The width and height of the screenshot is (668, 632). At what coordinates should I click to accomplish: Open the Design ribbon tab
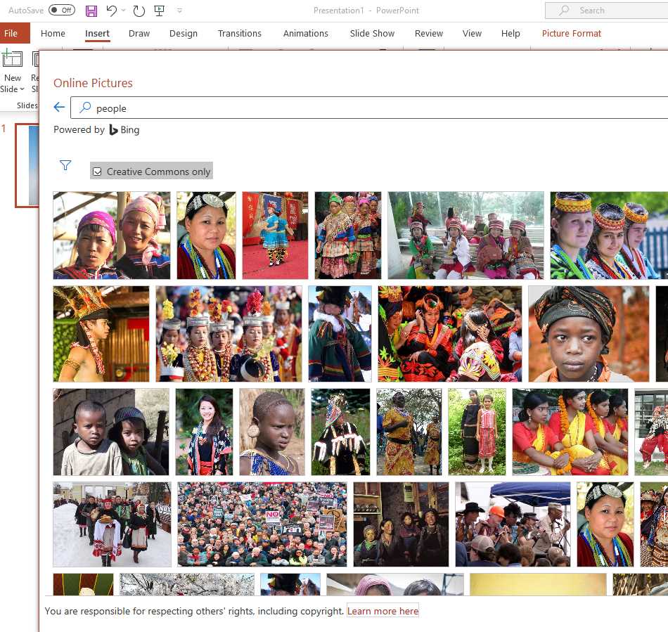click(x=184, y=33)
